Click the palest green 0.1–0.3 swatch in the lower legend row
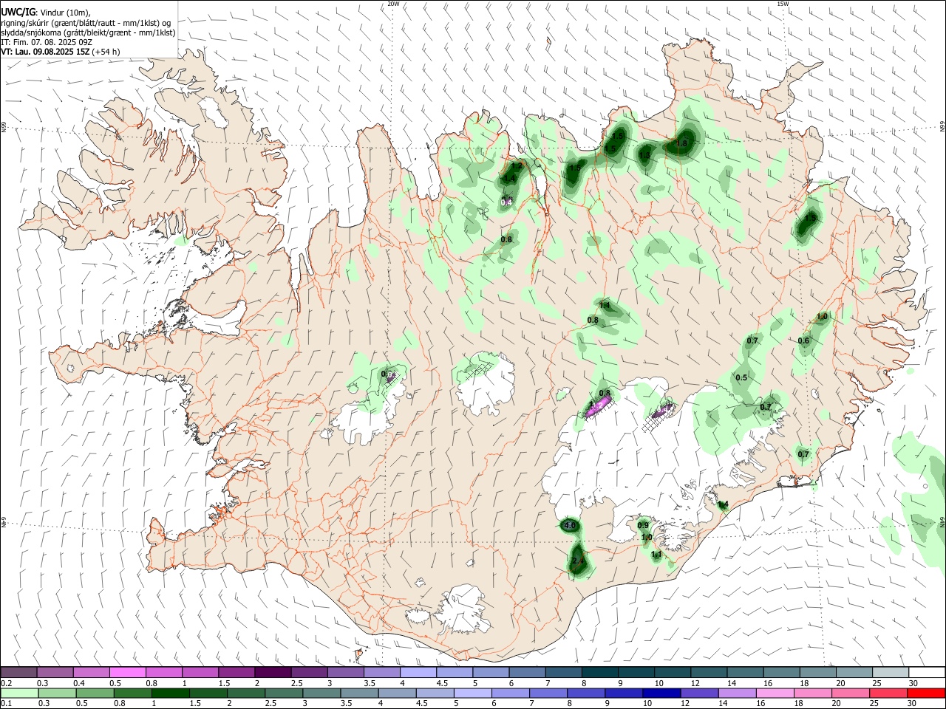 coord(18,693)
